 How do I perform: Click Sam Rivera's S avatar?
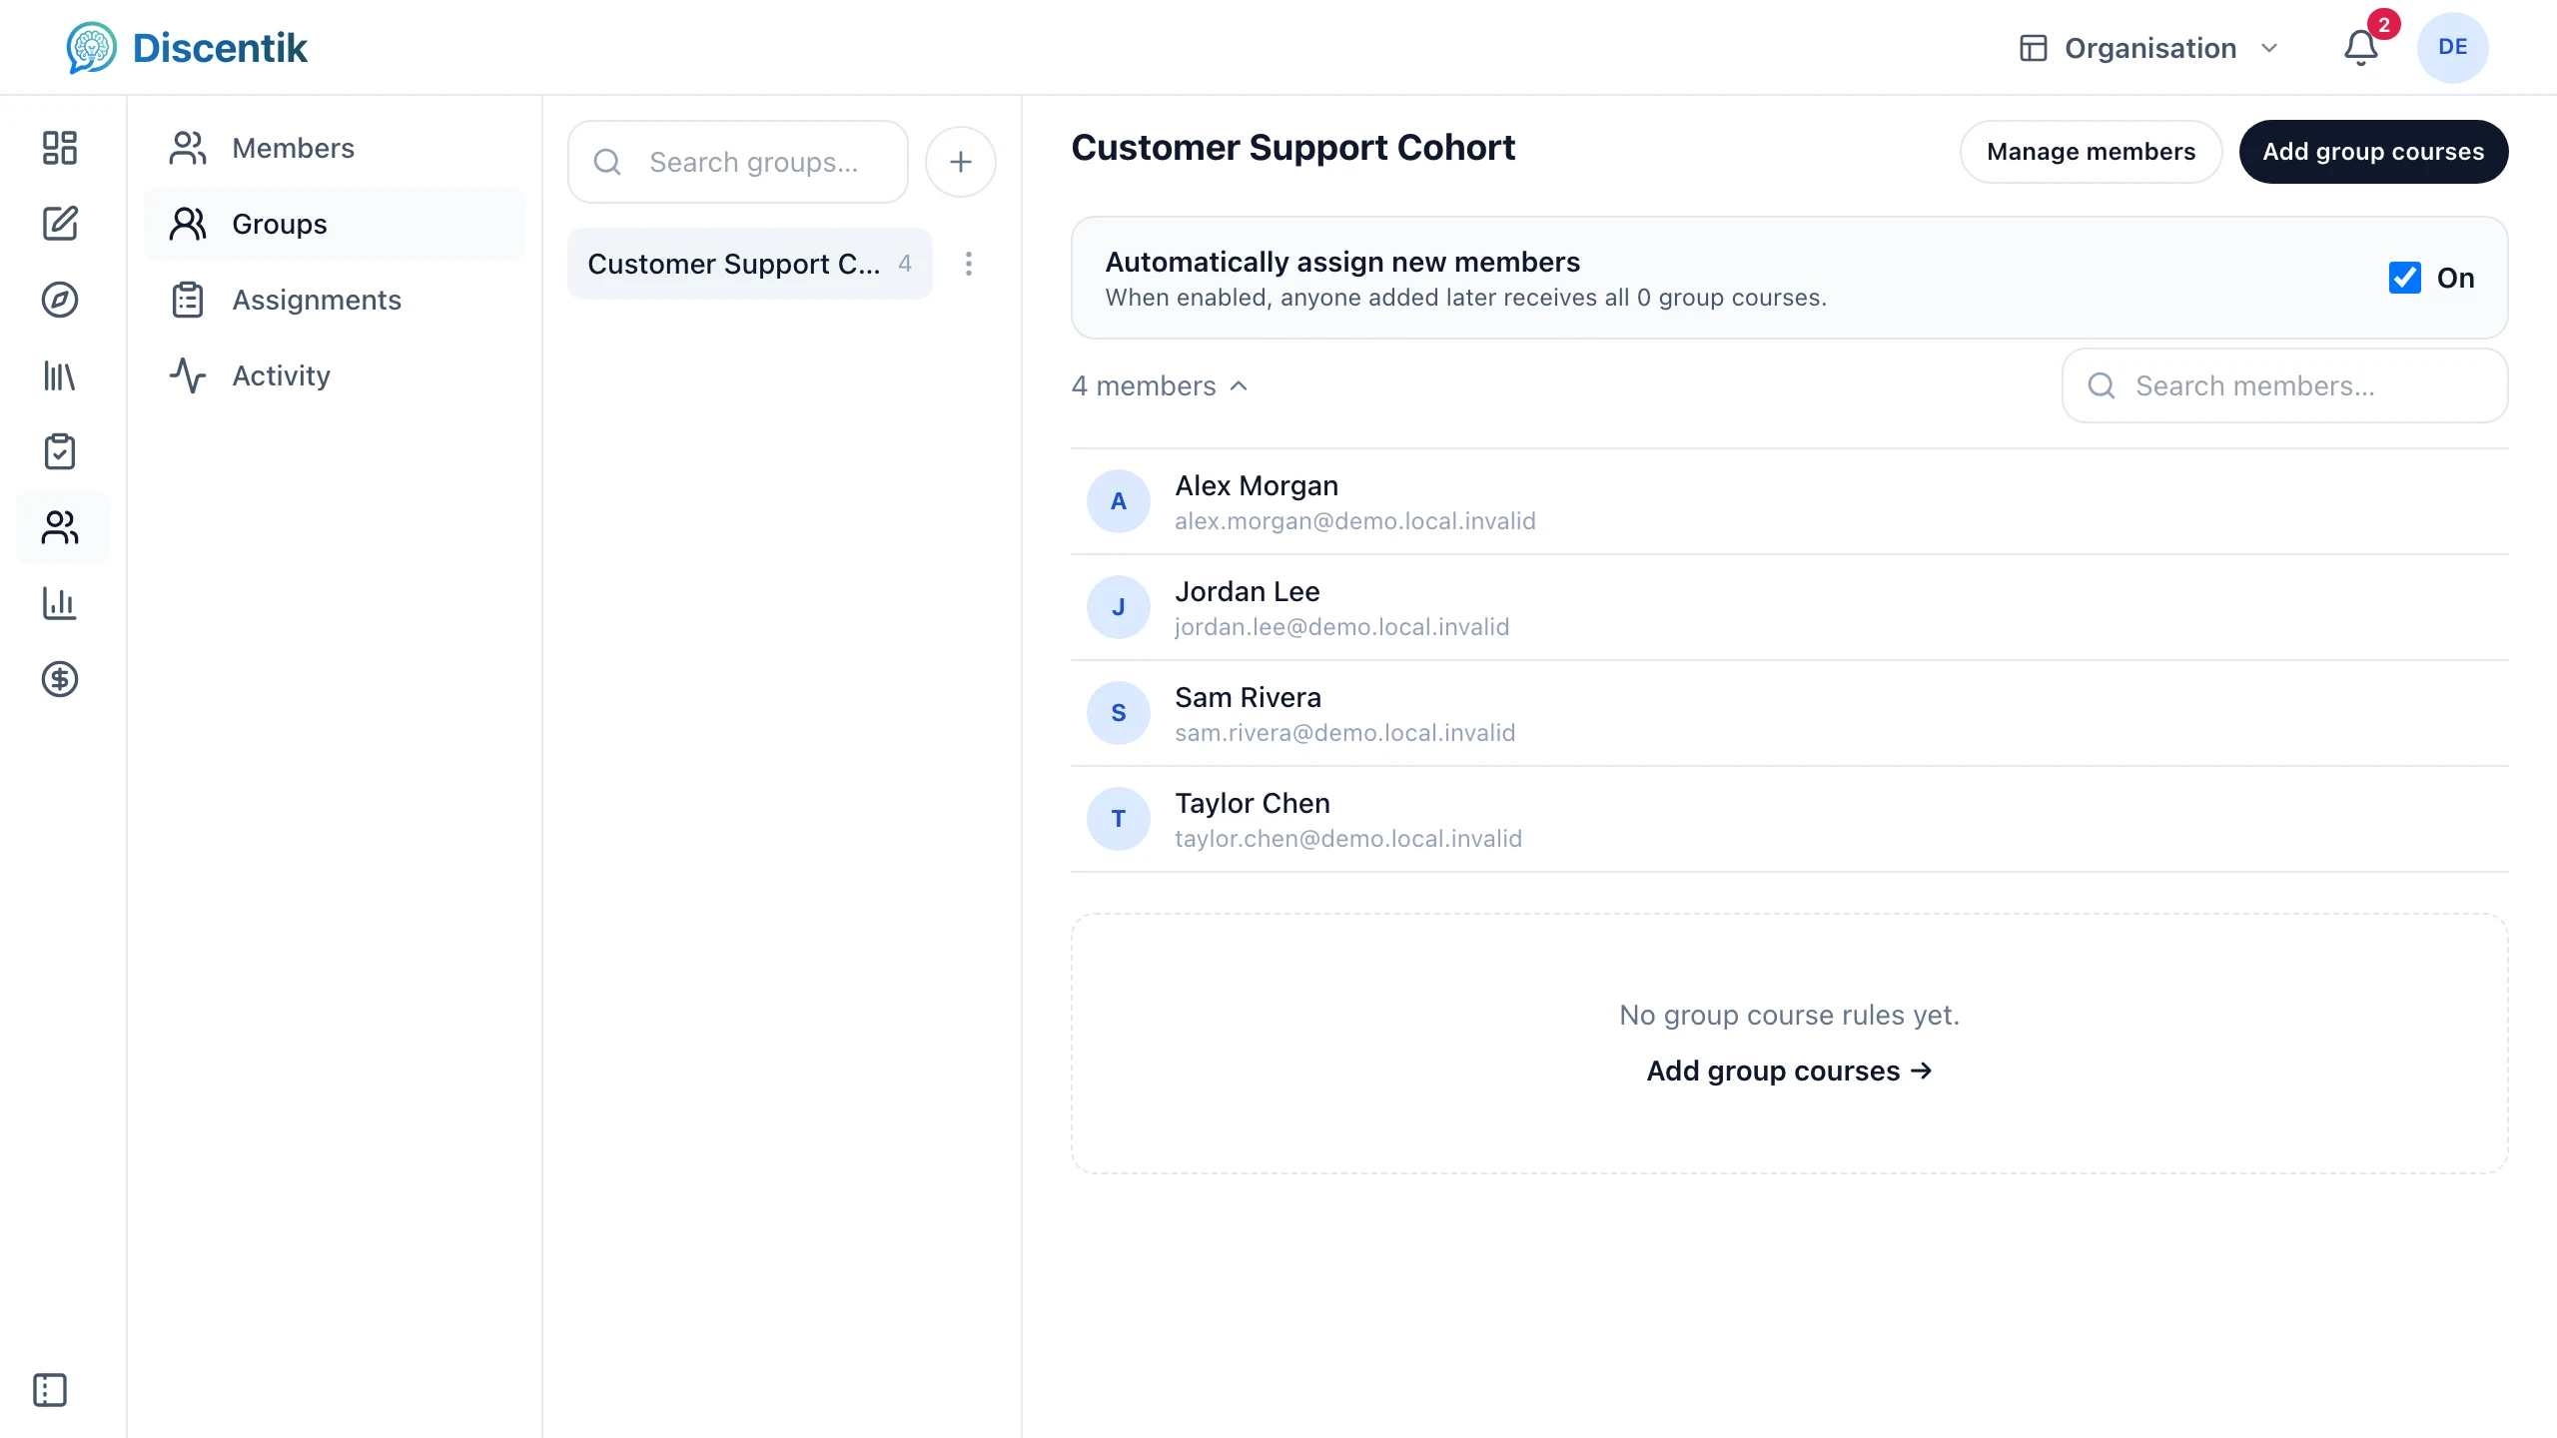(1119, 713)
